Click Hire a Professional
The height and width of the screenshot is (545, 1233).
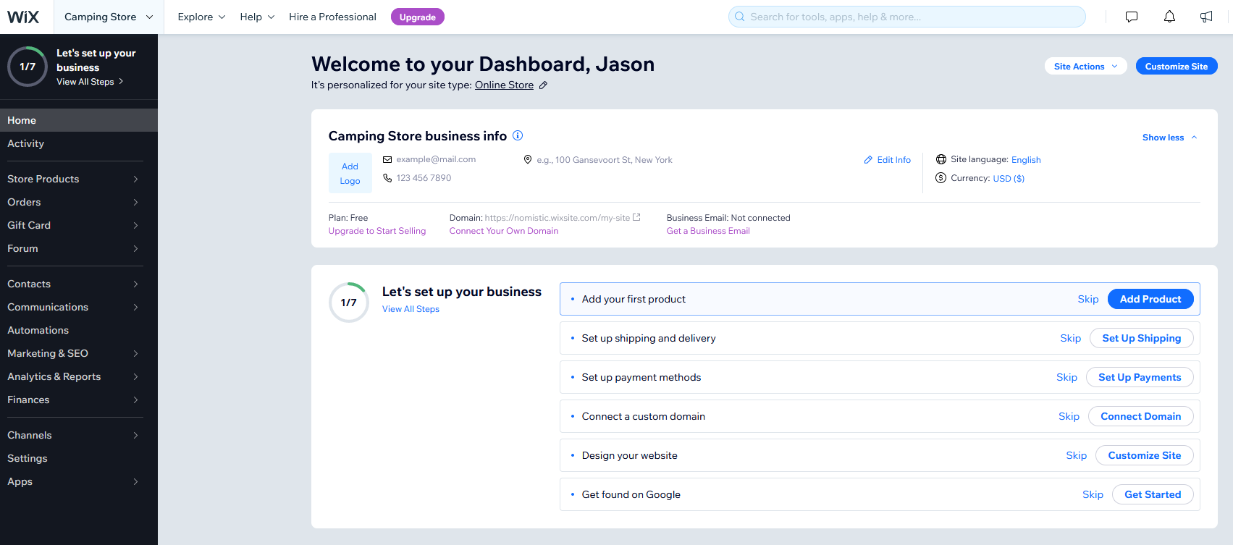click(332, 17)
